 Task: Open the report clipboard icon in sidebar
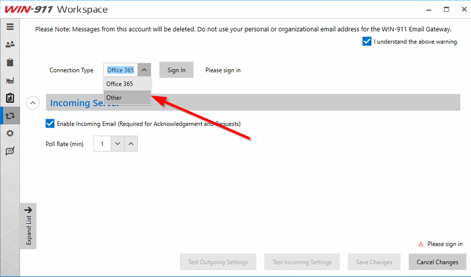coord(10,98)
